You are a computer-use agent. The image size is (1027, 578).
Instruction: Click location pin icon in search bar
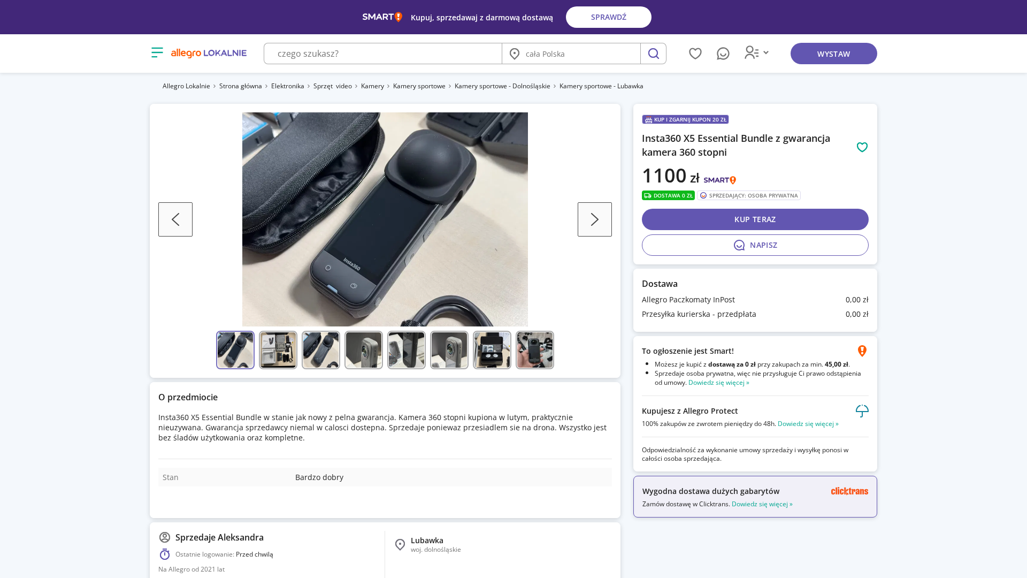(515, 54)
